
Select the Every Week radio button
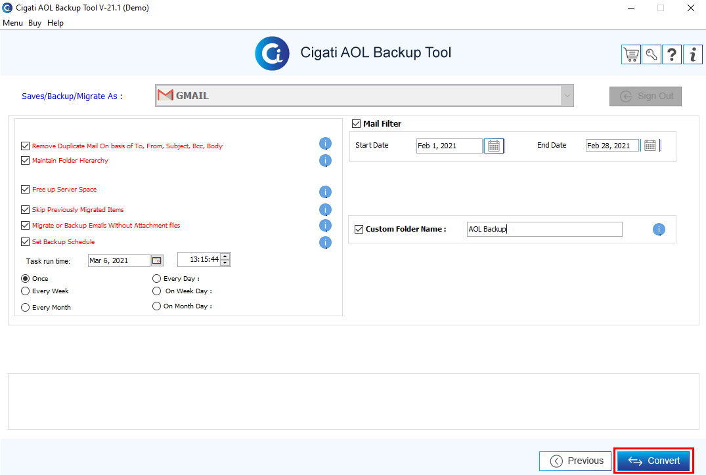tap(25, 291)
